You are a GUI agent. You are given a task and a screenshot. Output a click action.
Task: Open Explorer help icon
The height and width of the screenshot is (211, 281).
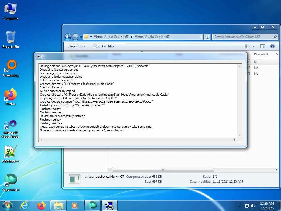click(272, 46)
